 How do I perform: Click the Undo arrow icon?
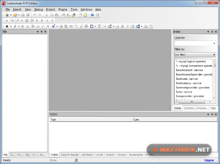coord(34,15)
